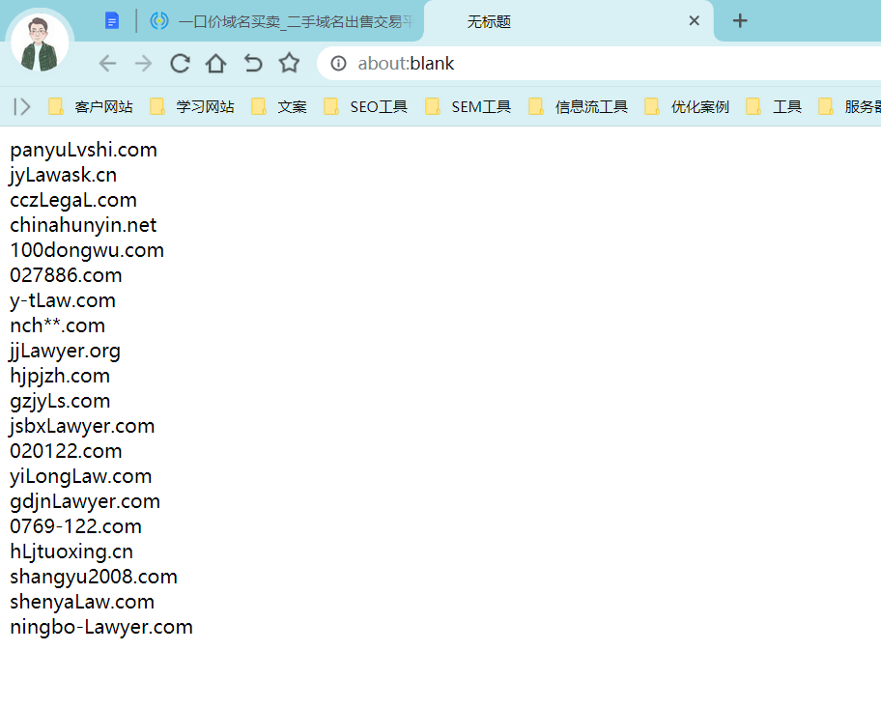Screen dimensions: 881x707
Task: Reload the current page
Action: pyautogui.click(x=180, y=64)
